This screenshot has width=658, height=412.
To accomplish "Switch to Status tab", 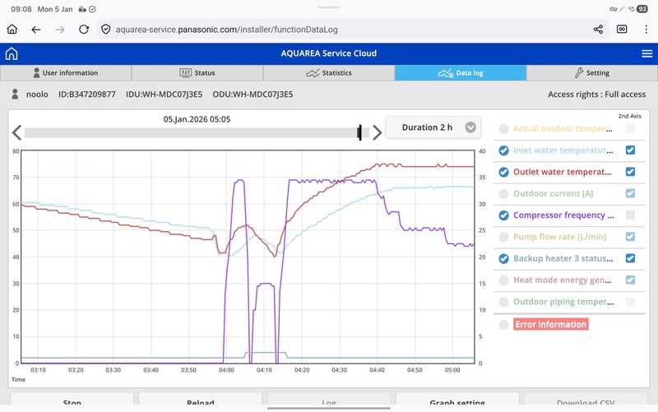I will coord(197,72).
